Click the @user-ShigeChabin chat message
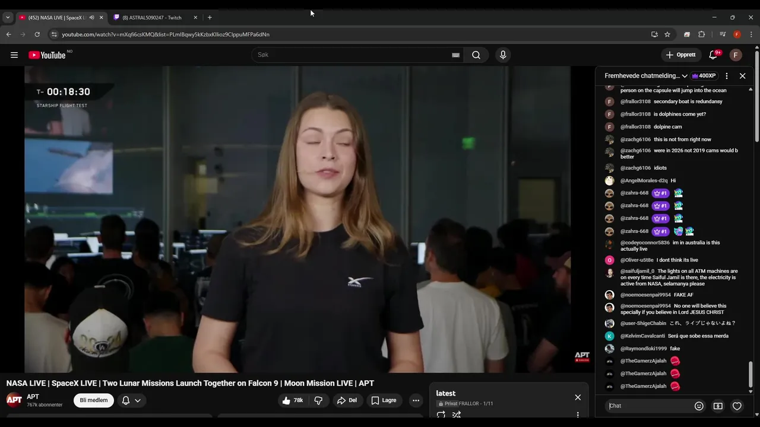760x427 pixels. pos(670,323)
